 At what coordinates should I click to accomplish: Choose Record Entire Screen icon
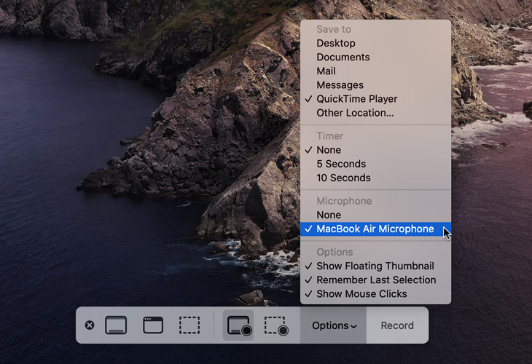click(239, 325)
